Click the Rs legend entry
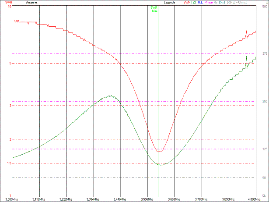This screenshot has width=269, height=202. click(216, 2)
